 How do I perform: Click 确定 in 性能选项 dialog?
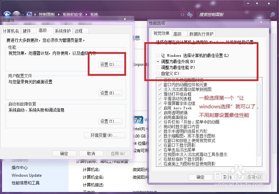[201, 177]
